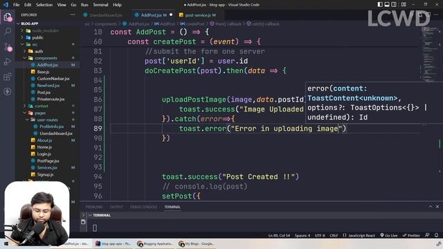Toggle primary sidebar layout icon
Viewport: 443px width, 249px height.
[x=380, y=5]
